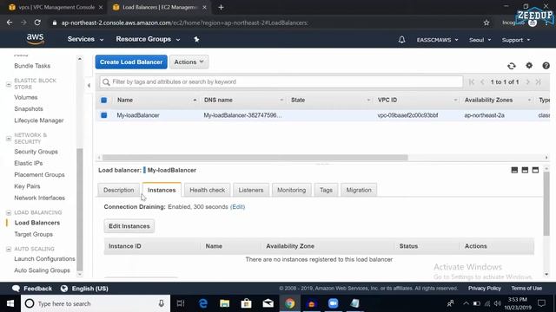Viewport: 556px width, 312px height.
Task: Expand the Services dropdown
Action: point(85,39)
